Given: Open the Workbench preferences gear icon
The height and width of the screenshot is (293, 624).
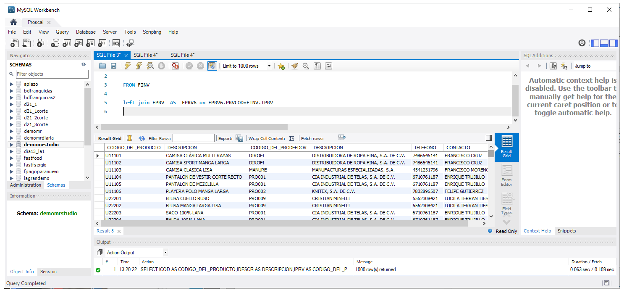Looking at the screenshot, I should pyautogui.click(x=582, y=43).
